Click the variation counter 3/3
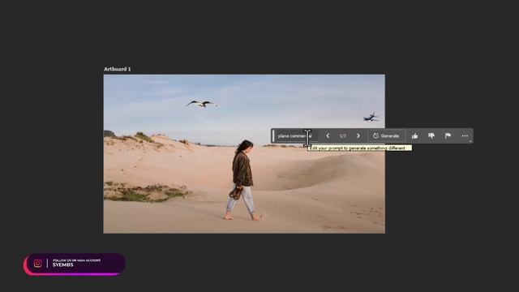 342,136
